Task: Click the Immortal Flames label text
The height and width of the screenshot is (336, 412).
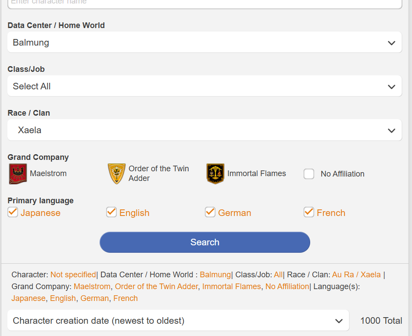Action: [256, 173]
